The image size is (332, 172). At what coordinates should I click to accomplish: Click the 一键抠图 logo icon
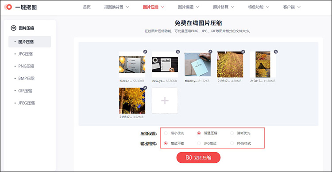click(8, 7)
